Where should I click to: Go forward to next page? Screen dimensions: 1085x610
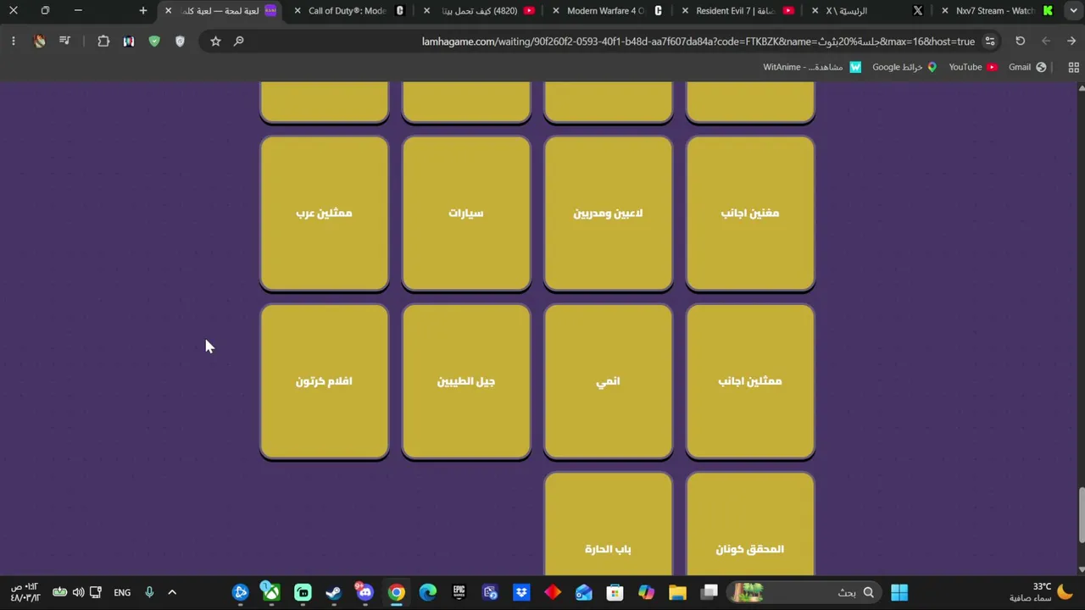pyautogui.click(x=1046, y=41)
